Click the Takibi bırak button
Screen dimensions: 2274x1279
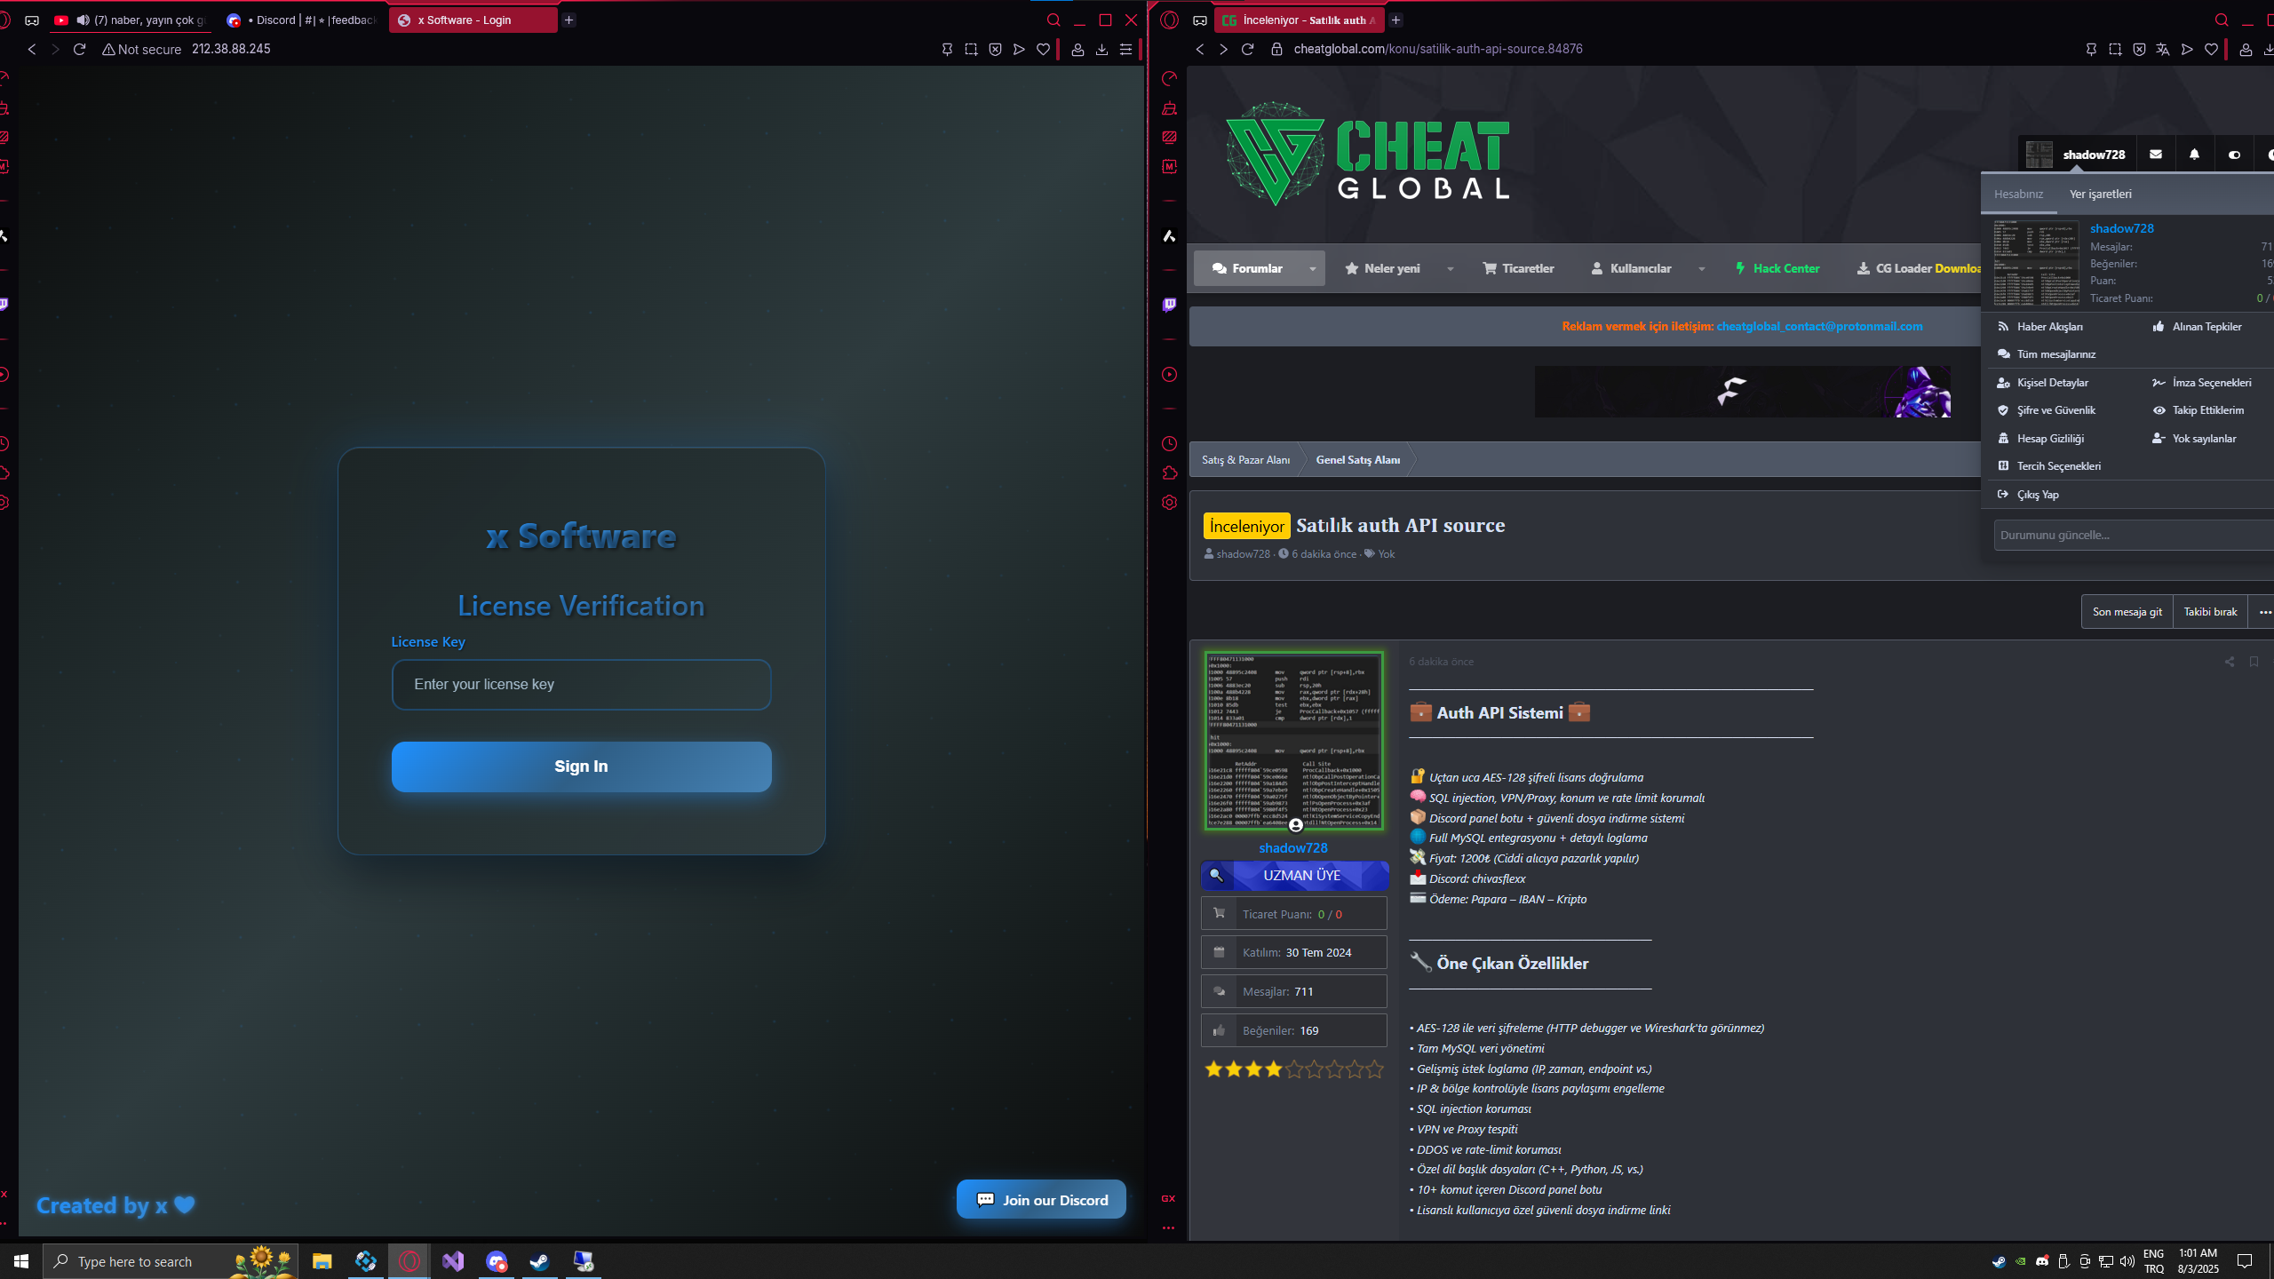pyautogui.click(x=2210, y=612)
